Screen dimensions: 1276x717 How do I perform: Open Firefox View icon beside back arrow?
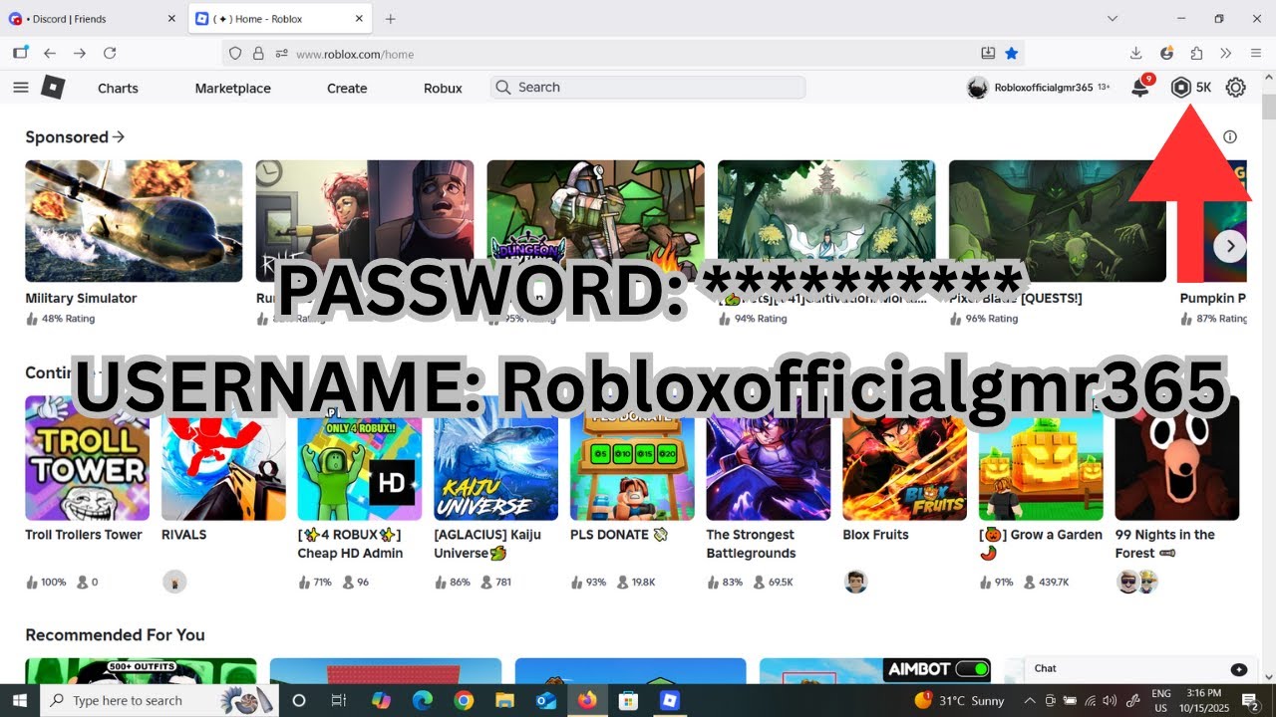point(20,53)
